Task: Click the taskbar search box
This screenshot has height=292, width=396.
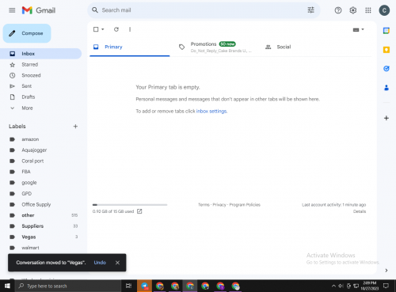Action: coord(68,286)
